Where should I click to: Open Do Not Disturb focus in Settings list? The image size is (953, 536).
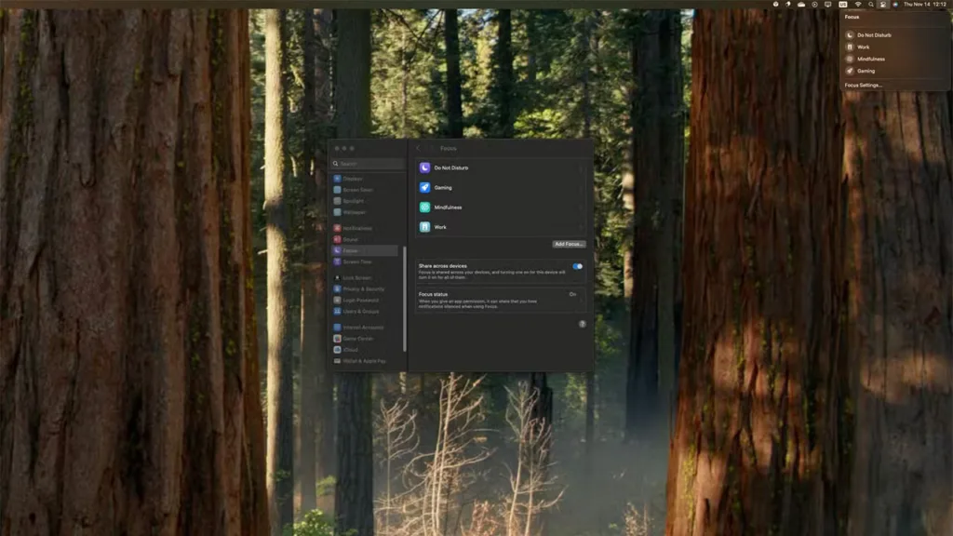[x=501, y=167]
